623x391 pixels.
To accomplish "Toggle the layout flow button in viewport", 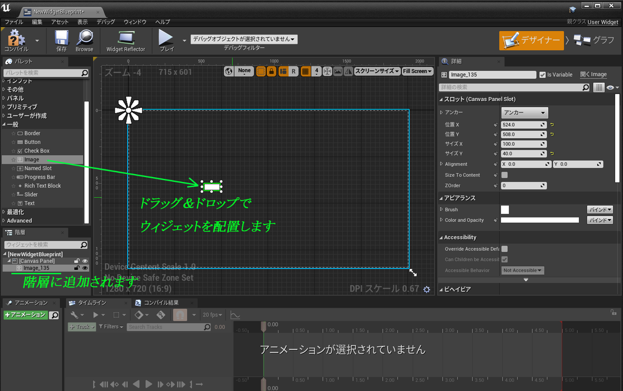I will pos(283,71).
